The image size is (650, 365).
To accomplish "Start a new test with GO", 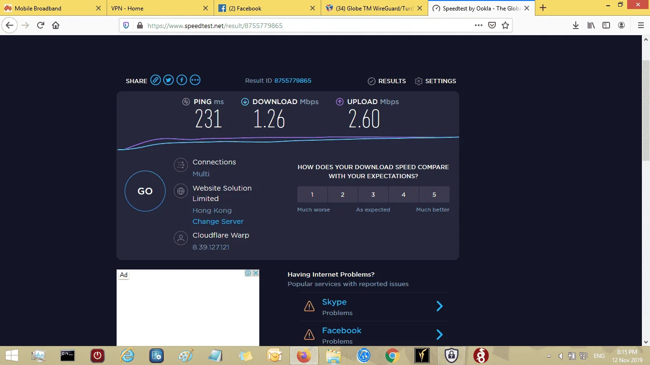I will point(145,191).
